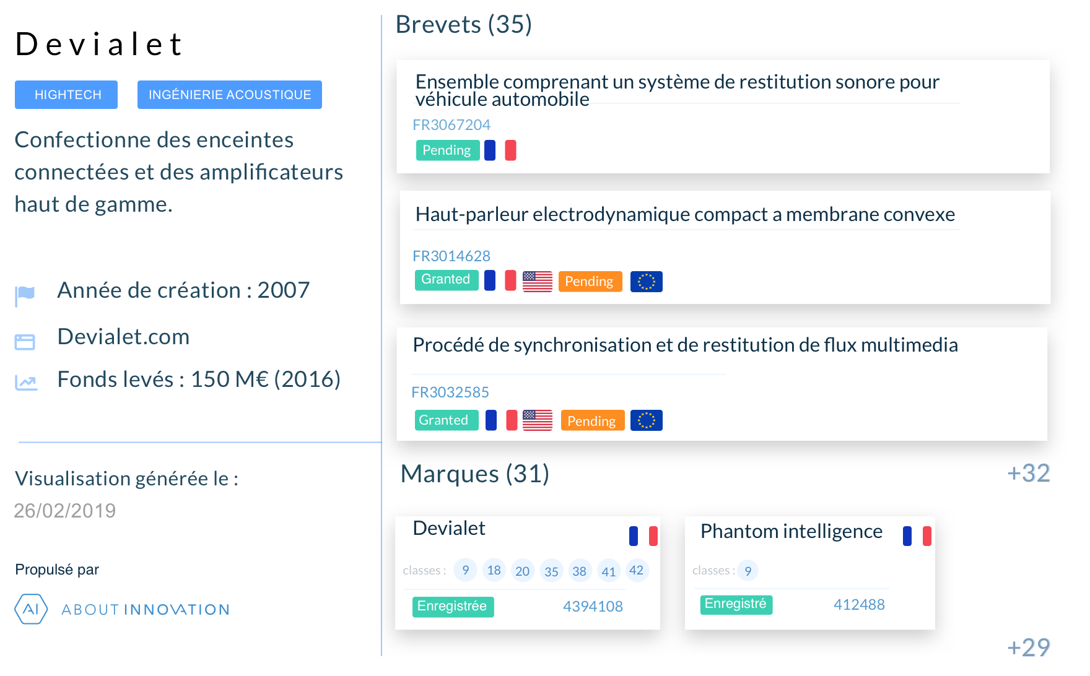The width and height of the screenshot is (1090, 676).
Task: Click the orange Pending badge on FR3014628
Action: [x=590, y=282]
